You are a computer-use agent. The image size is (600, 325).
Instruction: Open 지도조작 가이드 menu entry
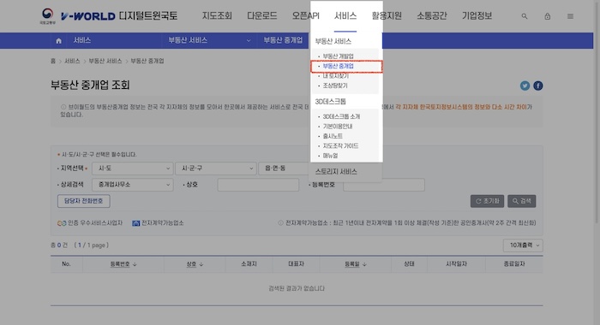pyautogui.click(x=340, y=146)
